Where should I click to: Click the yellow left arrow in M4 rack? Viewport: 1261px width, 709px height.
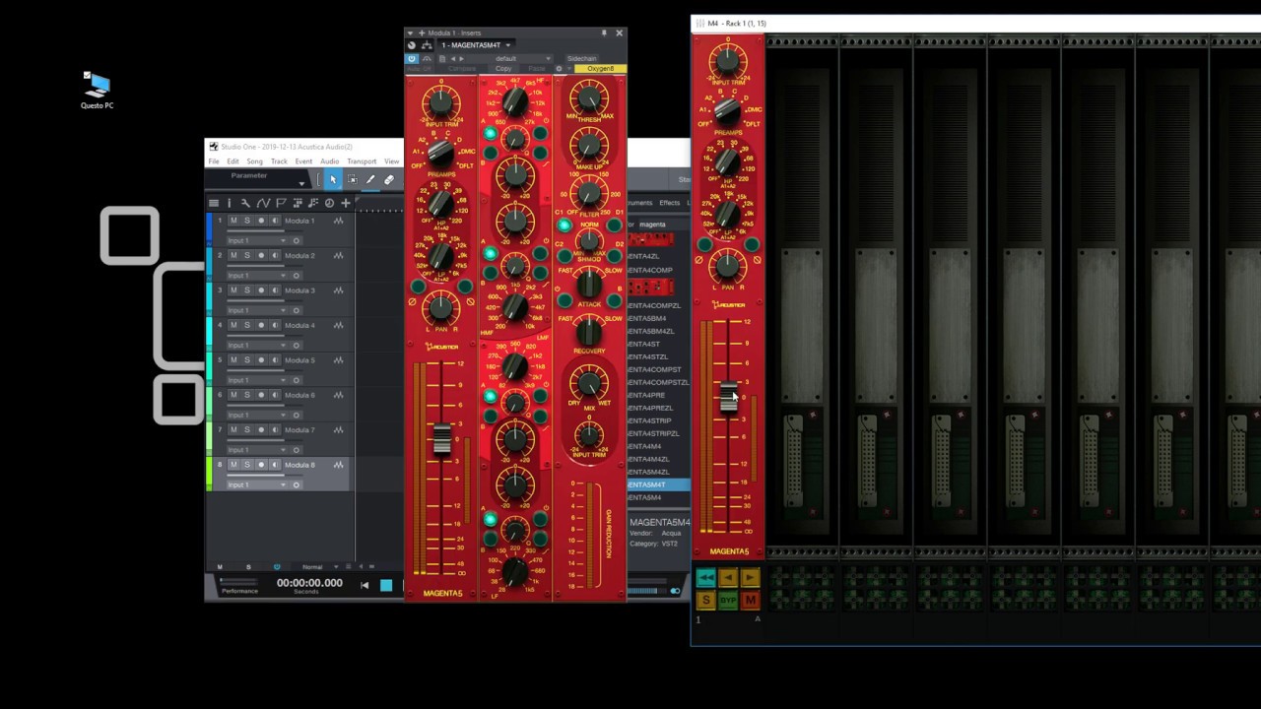(x=728, y=578)
